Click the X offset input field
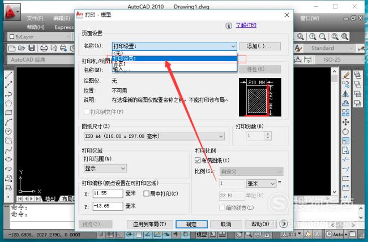Image resolution: width=368 pixels, height=242 pixels. [x=108, y=193]
